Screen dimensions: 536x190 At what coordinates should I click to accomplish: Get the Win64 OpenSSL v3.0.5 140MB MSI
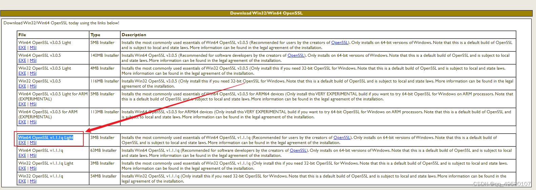pos(33,61)
